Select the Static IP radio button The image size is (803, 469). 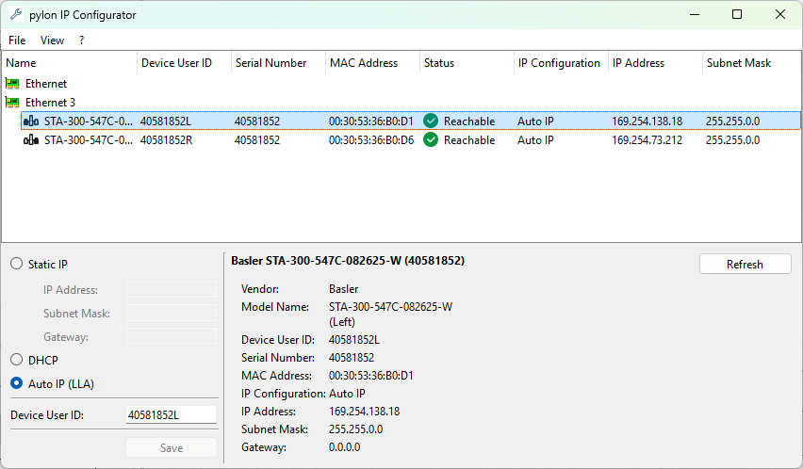click(16, 264)
